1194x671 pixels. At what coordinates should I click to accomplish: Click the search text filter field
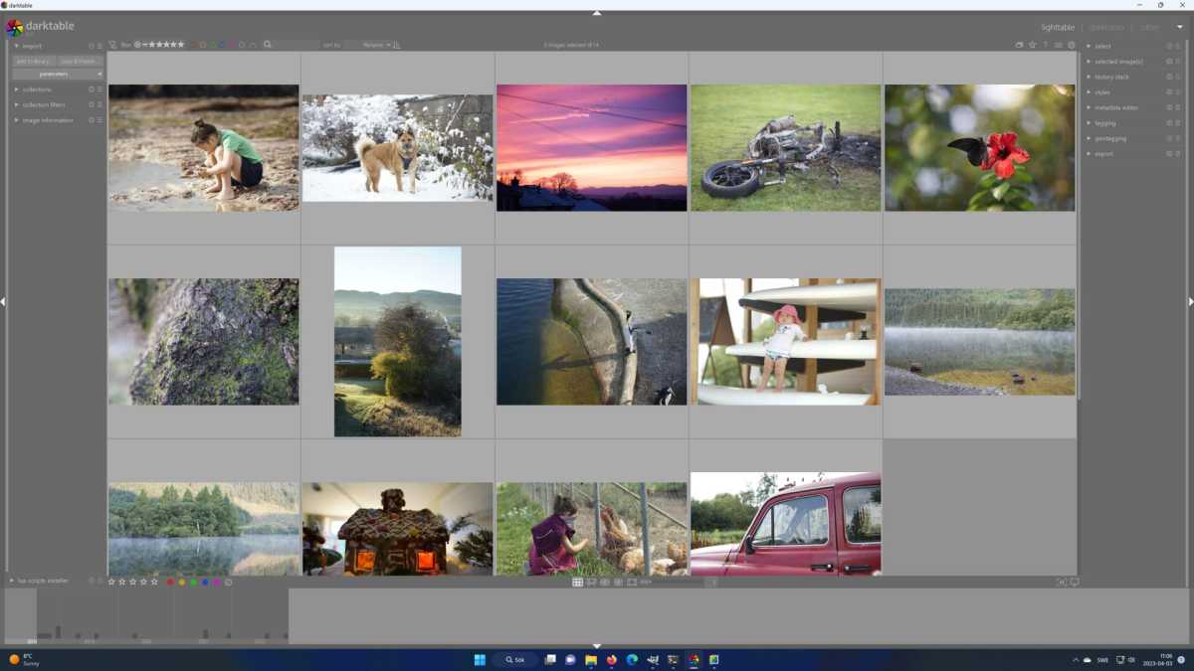tap(297, 45)
